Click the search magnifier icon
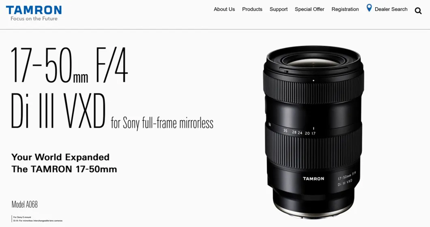Image resolution: width=430 pixels, height=227 pixels. [x=418, y=11]
